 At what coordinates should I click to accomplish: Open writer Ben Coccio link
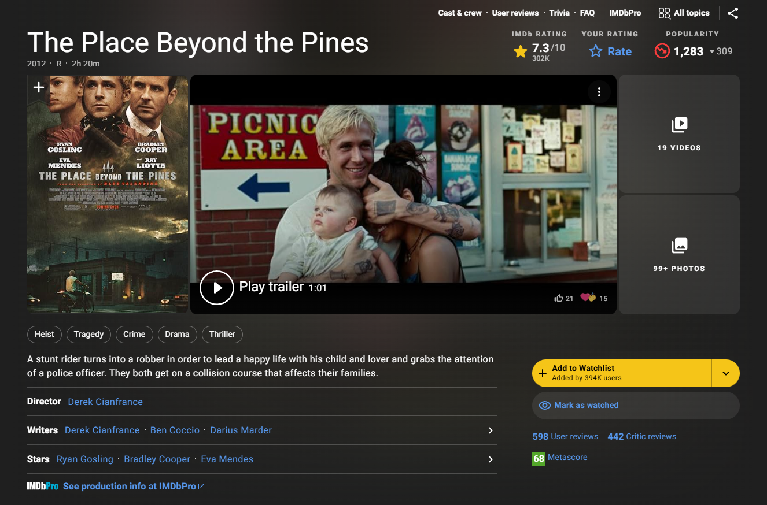[175, 430]
